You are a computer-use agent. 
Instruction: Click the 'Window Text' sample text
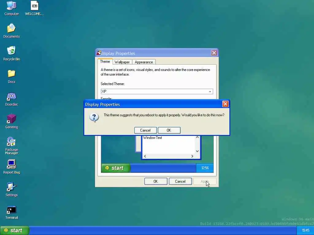click(153, 138)
